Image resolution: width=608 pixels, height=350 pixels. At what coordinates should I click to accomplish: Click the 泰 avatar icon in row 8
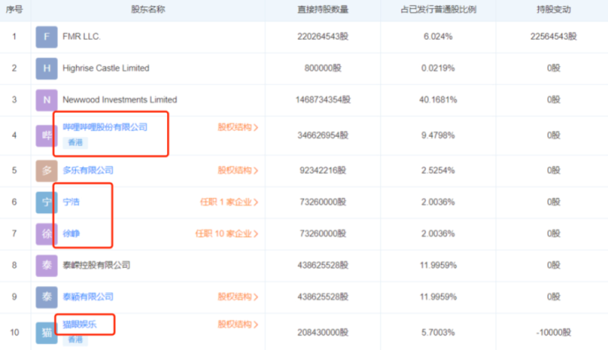tap(46, 266)
